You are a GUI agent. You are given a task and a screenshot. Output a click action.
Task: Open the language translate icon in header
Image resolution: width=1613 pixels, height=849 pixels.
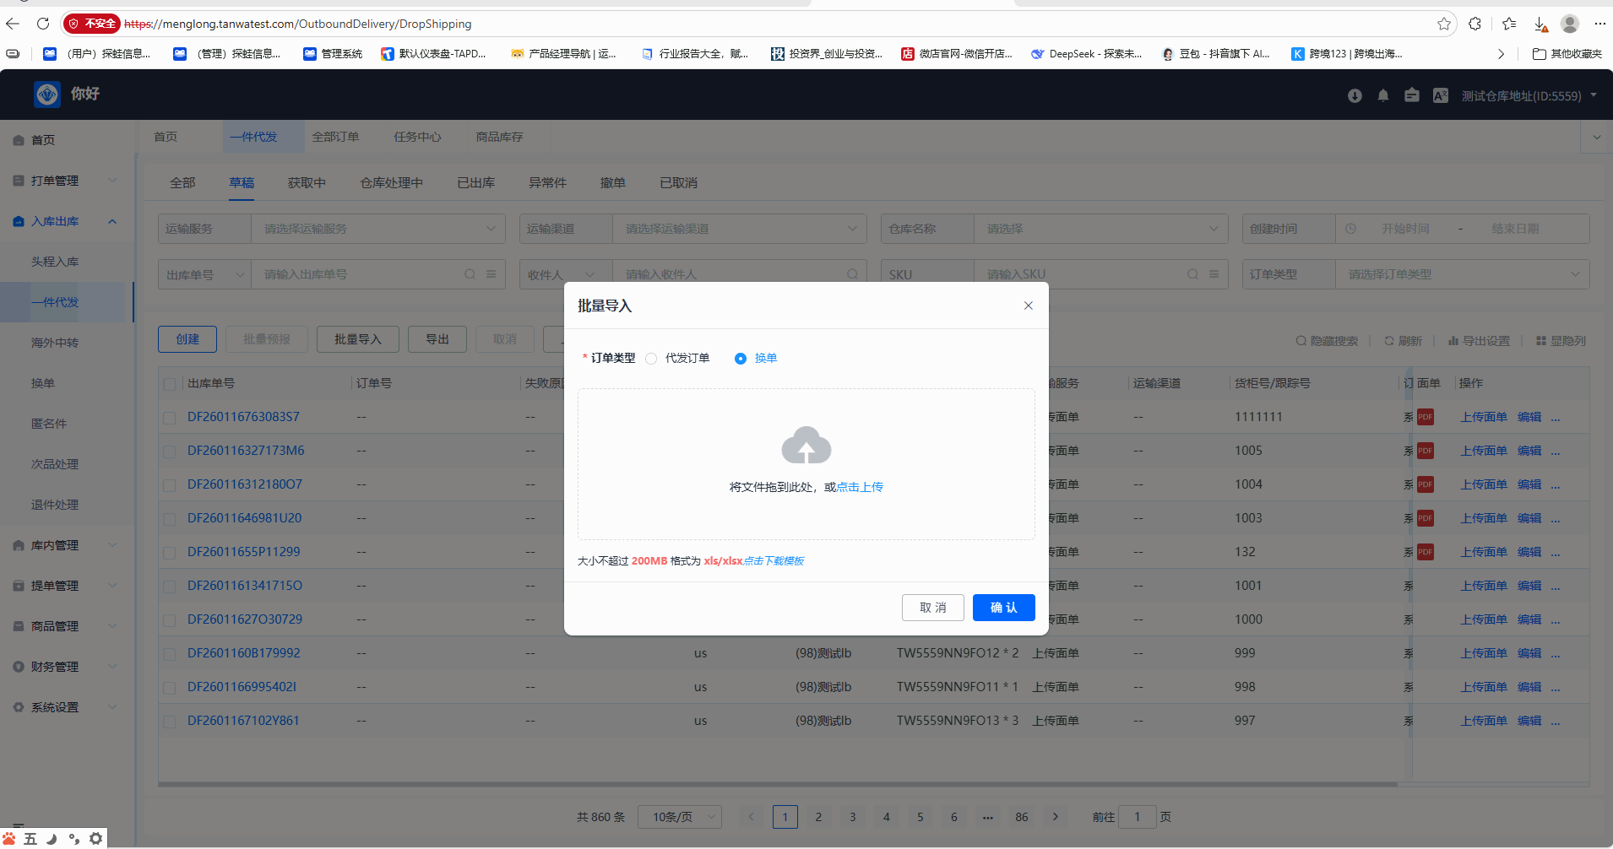[x=1440, y=96]
